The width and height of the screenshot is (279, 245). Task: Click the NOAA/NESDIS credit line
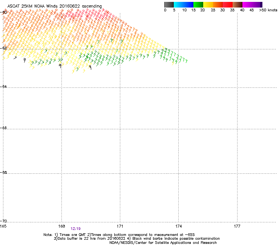[163, 243]
